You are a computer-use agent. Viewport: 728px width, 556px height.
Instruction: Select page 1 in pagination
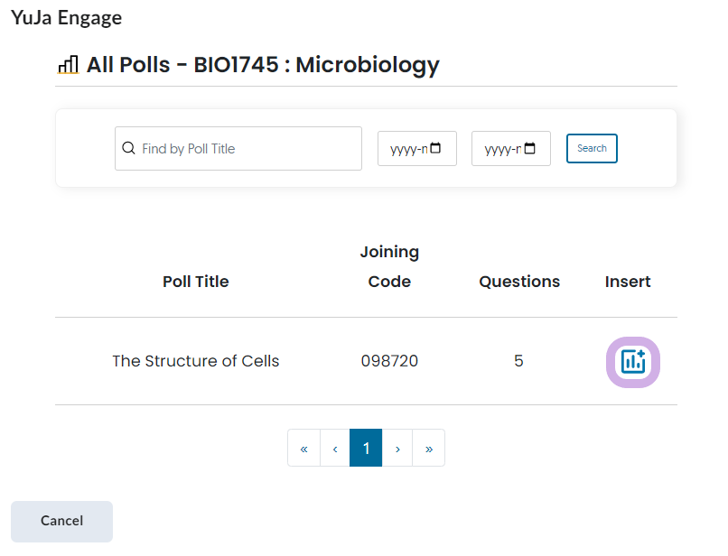[x=366, y=448]
